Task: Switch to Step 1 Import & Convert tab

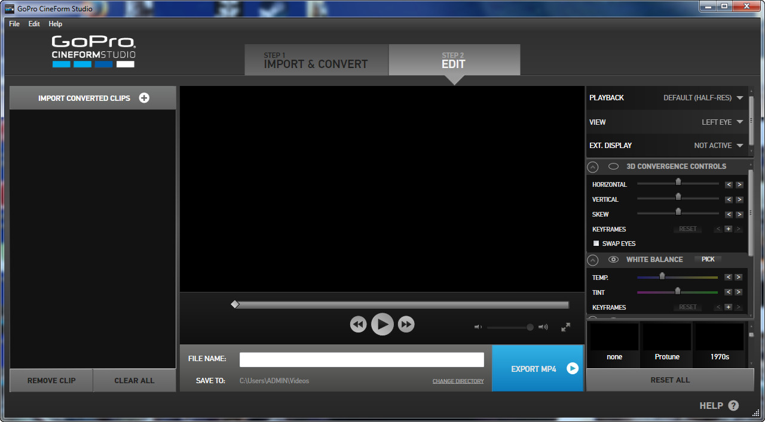Action: pos(317,60)
